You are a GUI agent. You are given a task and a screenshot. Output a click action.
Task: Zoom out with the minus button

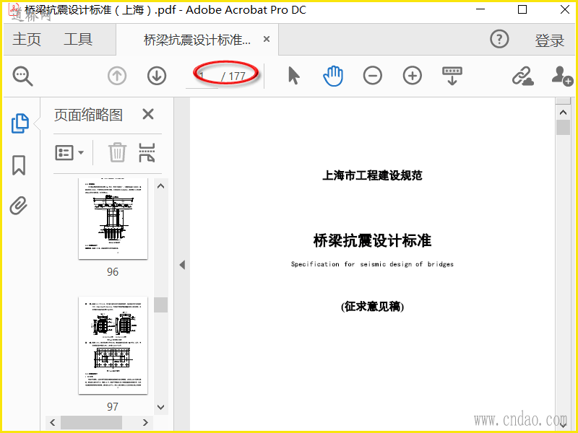pyautogui.click(x=373, y=76)
